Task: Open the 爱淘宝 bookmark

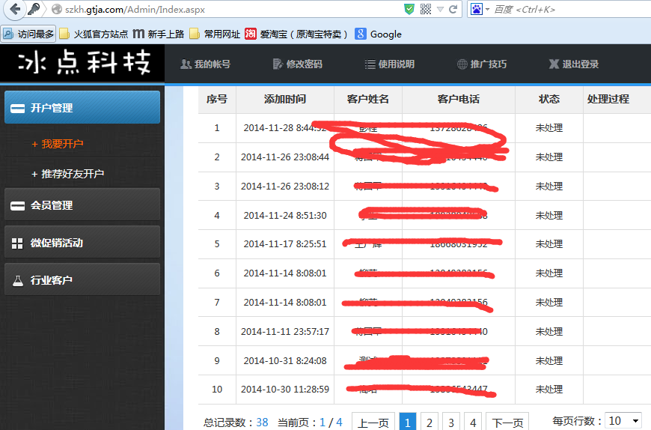Action: [296, 34]
